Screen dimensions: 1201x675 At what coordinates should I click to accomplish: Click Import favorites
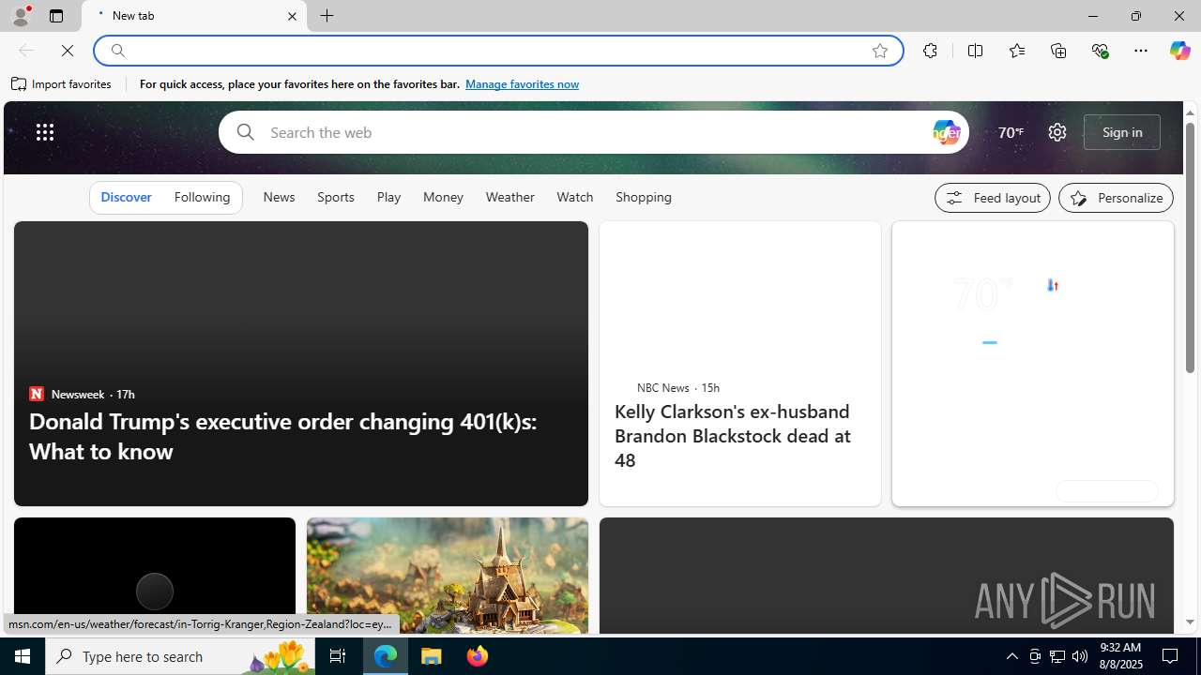(x=62, y=84)
